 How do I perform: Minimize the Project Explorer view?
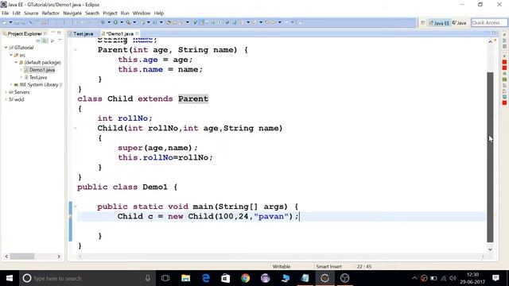[x=53, y=33]
